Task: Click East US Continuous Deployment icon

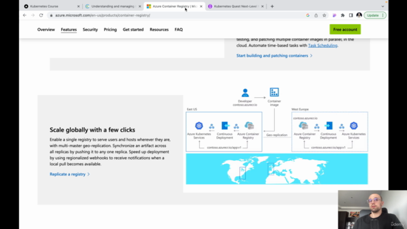Action: tap(225, 126)
